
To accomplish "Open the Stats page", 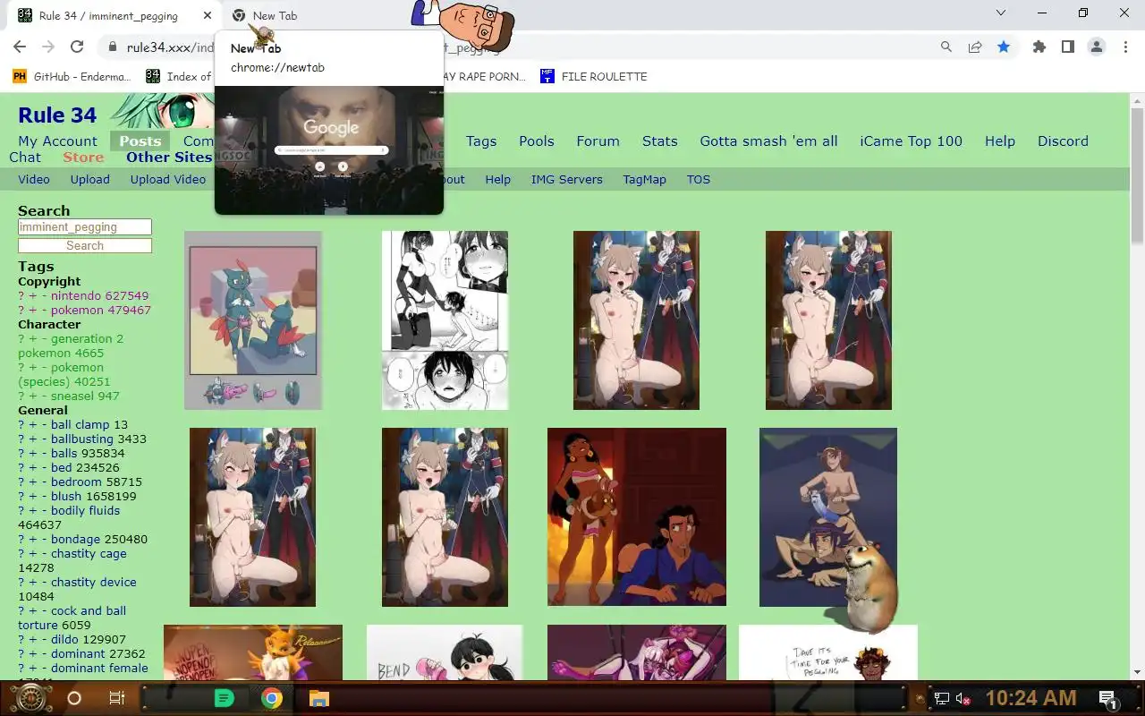I will point(660,141).
